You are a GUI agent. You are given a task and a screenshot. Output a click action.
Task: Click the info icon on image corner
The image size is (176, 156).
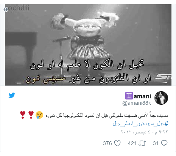6,9
